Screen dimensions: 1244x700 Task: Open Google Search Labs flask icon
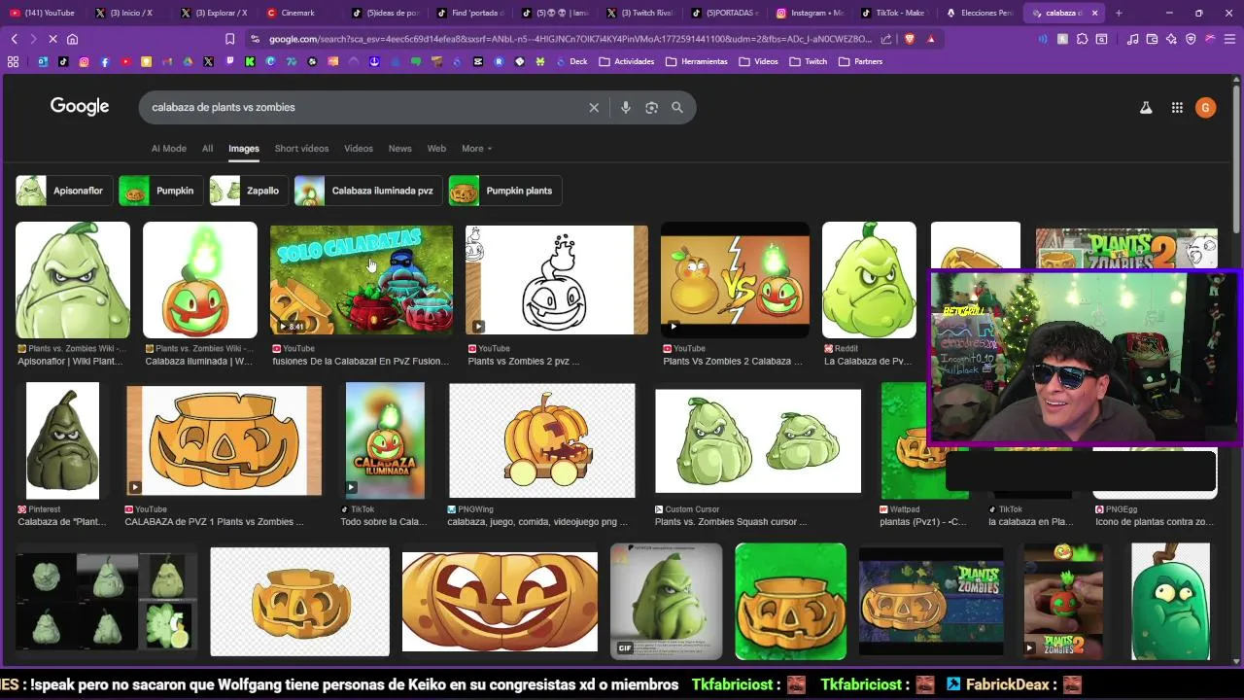(x=1146, y=108)
